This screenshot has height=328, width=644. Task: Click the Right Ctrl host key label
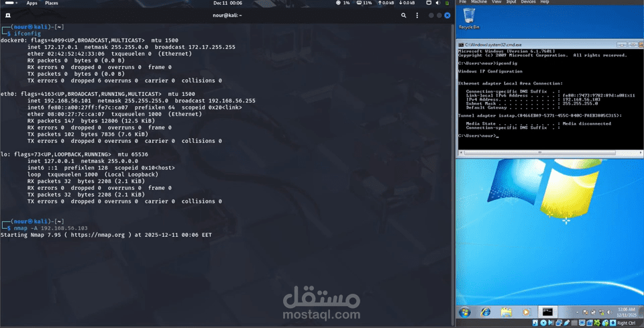point(627,323)
